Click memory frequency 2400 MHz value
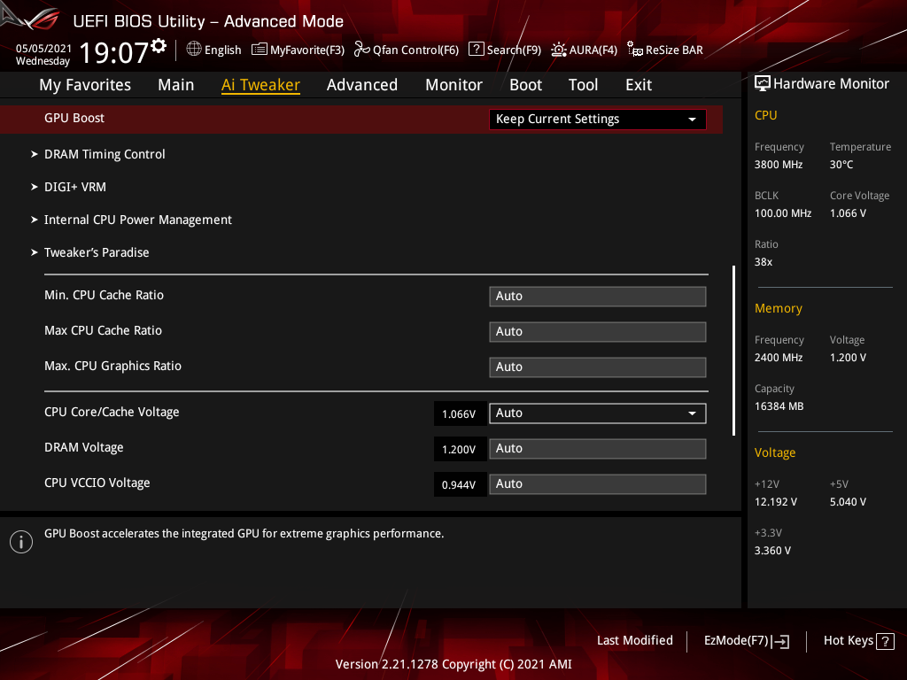The height and width of the screenshot is (680, 907). [x=778, y=358]
